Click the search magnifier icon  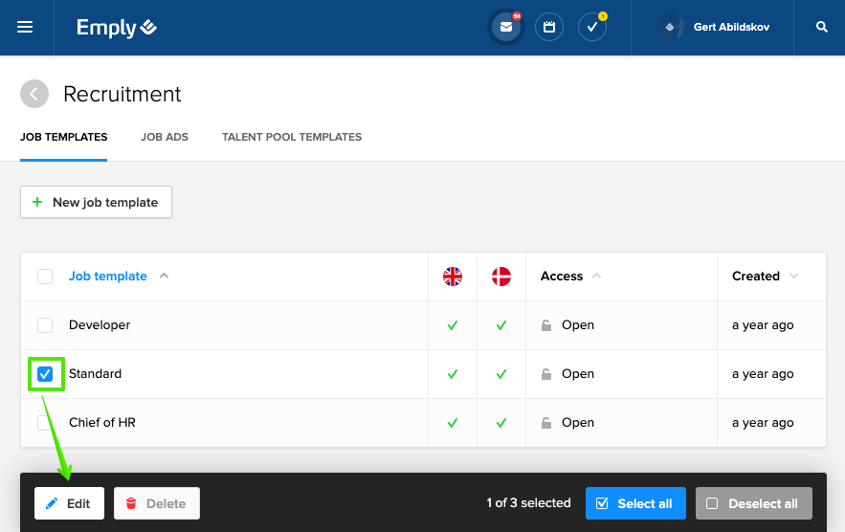pyautogui.click(x=821, y=28)
